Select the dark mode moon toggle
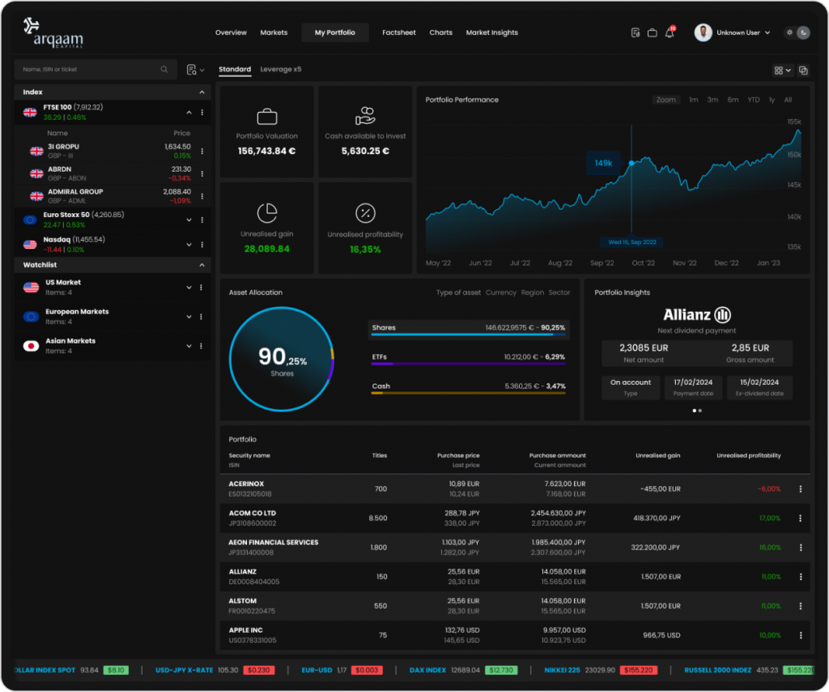 point(803,33)
